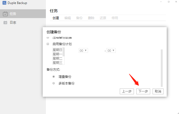Image resolution: width=179 pixels, height=114 pixels.
Task: Go back with the 上一步 button
Action: tap(127, 91)
